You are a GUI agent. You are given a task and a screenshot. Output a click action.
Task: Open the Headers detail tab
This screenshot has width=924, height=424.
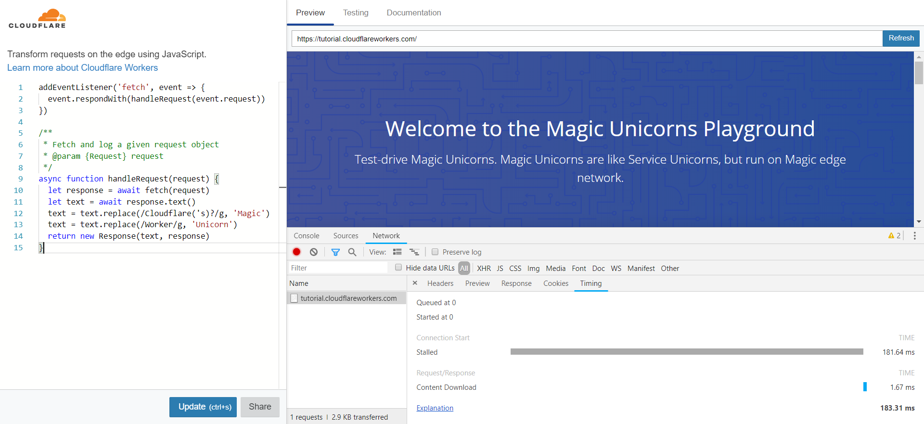pyautogui.click(x=440, y=283)
